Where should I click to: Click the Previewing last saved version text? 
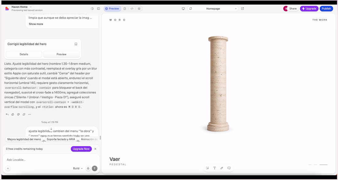[27, 10]
